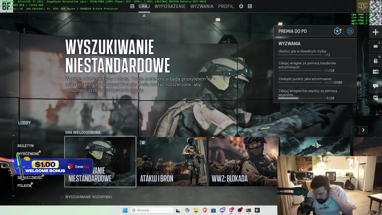
Task: Open the settings gear in top navigation
Action: pos(241,6)
